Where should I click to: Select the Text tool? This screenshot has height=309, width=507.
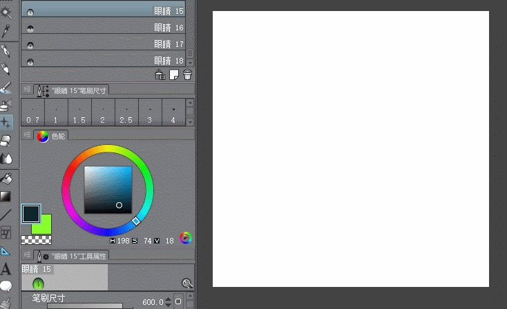[6, 269]
